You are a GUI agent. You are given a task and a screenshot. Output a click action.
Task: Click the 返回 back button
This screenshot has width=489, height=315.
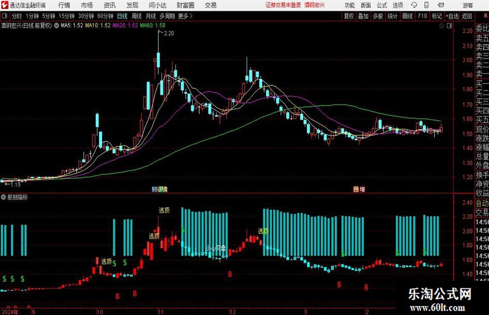pyautogui.click(x=467, y=16)
